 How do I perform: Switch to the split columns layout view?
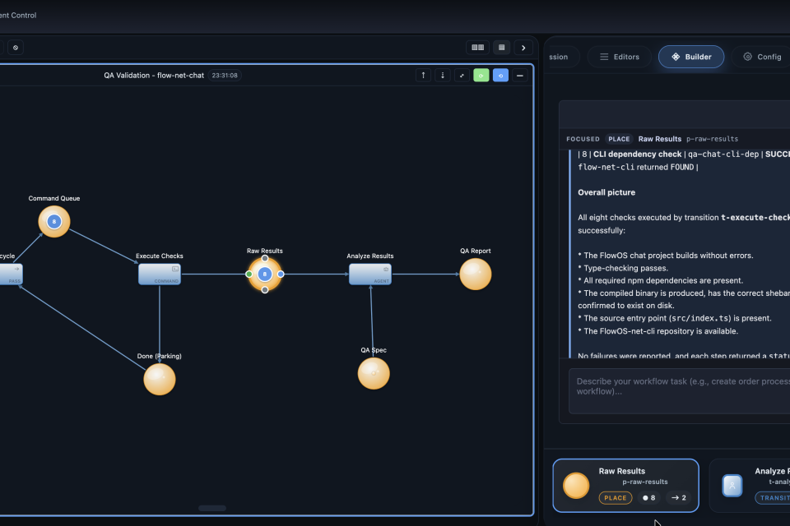[476, 48]
